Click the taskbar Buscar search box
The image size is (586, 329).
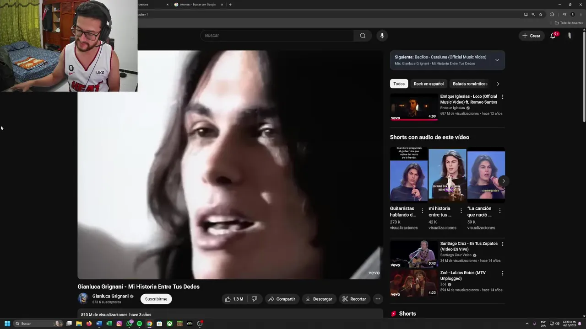click(x=38, y=324)
